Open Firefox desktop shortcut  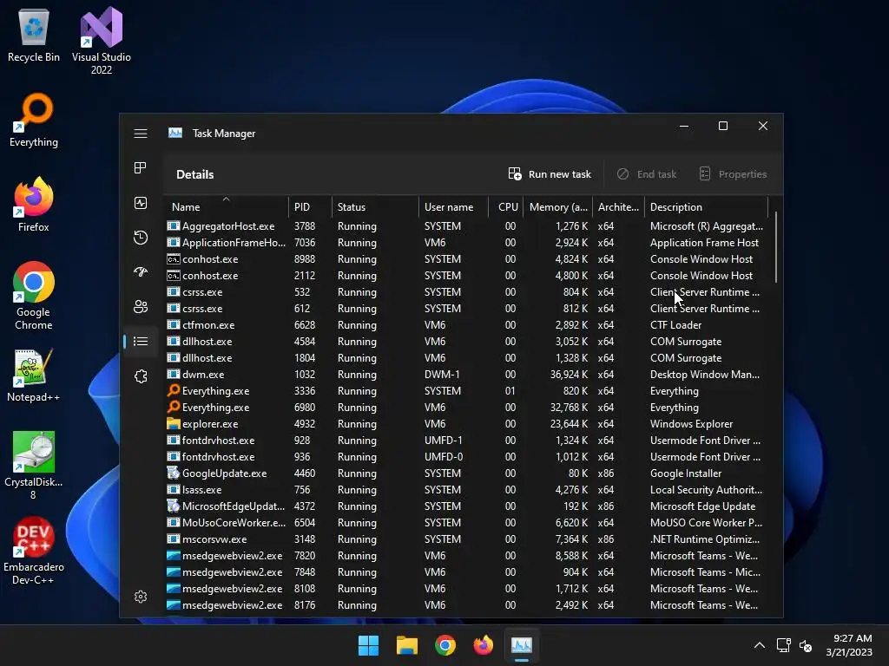34,205
